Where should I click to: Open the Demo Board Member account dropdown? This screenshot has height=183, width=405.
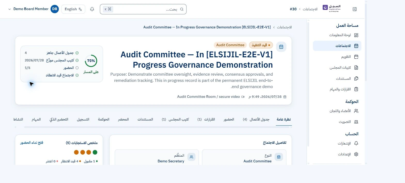click(x=34, y=9)
